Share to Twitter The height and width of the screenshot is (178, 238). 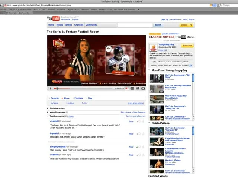coord(84,103)
